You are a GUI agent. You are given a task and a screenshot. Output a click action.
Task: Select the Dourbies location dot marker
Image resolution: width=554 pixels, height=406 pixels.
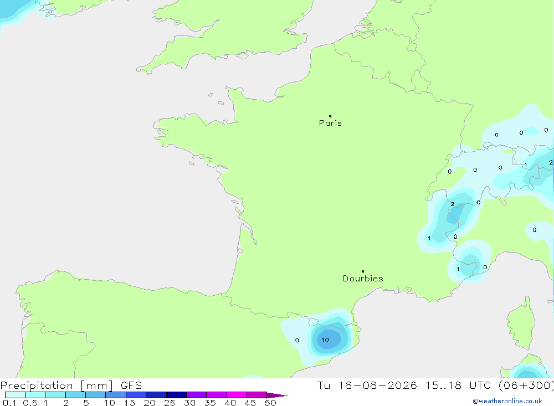[x=363, y=271]
